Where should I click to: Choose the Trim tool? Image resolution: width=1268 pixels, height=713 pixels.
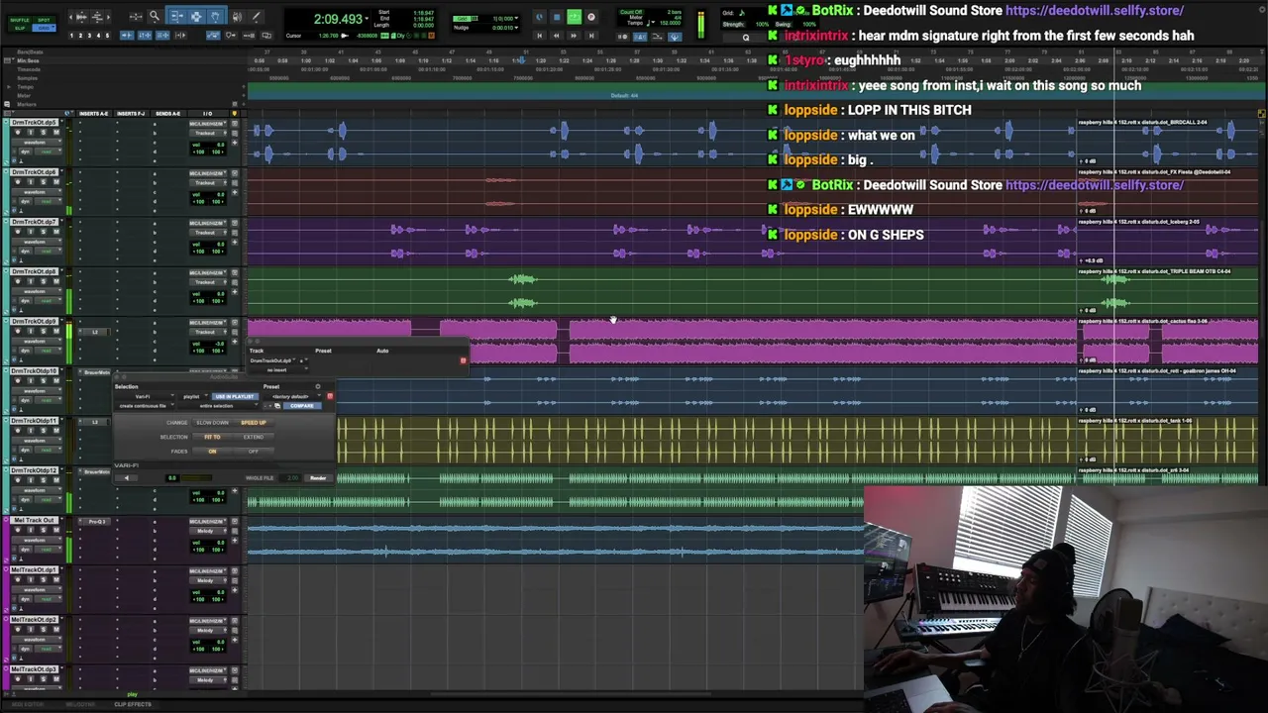(175, 17)
